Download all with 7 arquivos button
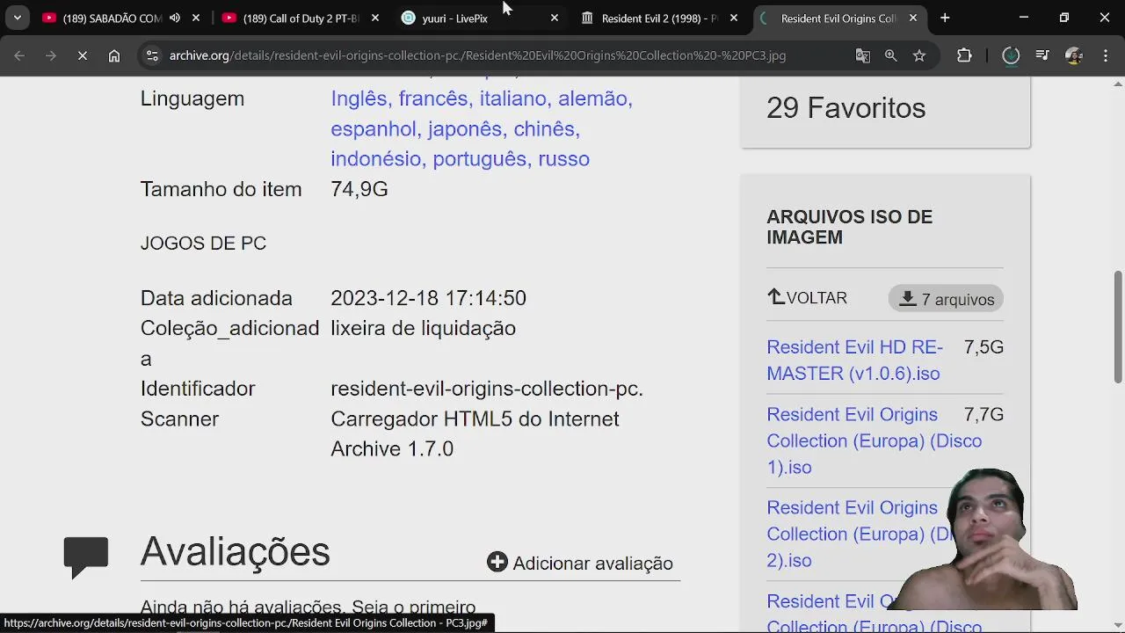This screenshot has height=633, width=1125. tap(946, 299)
